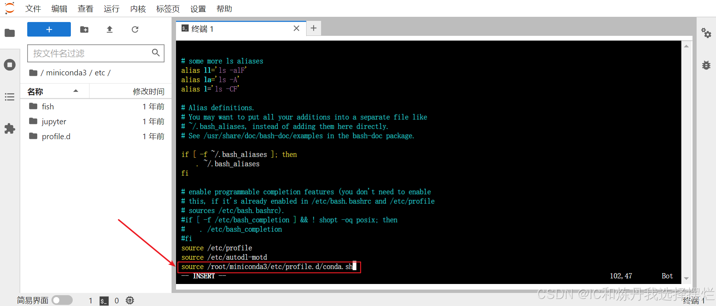Open the Settings menu (设置)
This screenshot has height=306, width=716.
pos(198,9)
